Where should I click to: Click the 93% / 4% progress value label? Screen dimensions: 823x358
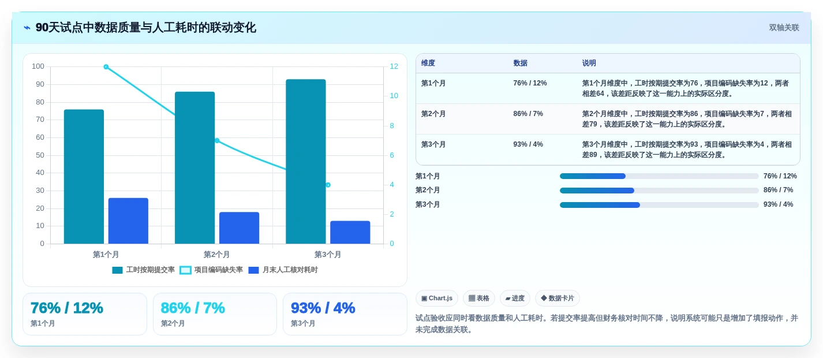click(x=779, y=204)
